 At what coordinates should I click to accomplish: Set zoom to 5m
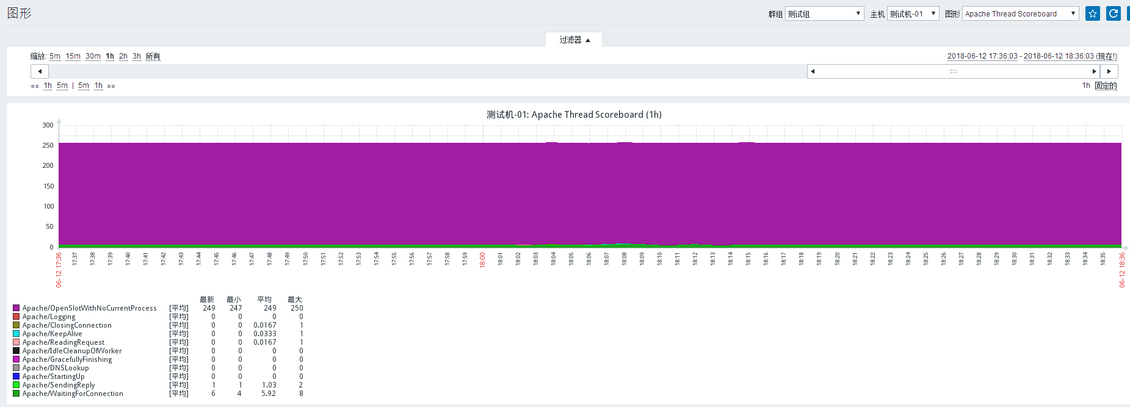[x=55, y=56]
